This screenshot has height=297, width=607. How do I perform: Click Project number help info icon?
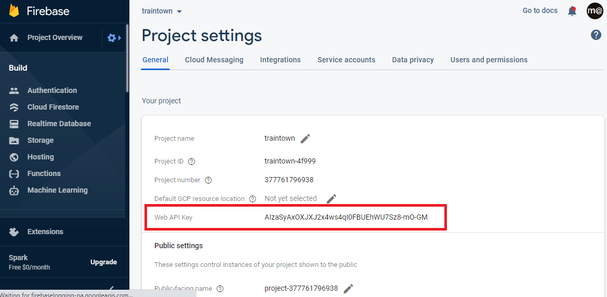208,180
